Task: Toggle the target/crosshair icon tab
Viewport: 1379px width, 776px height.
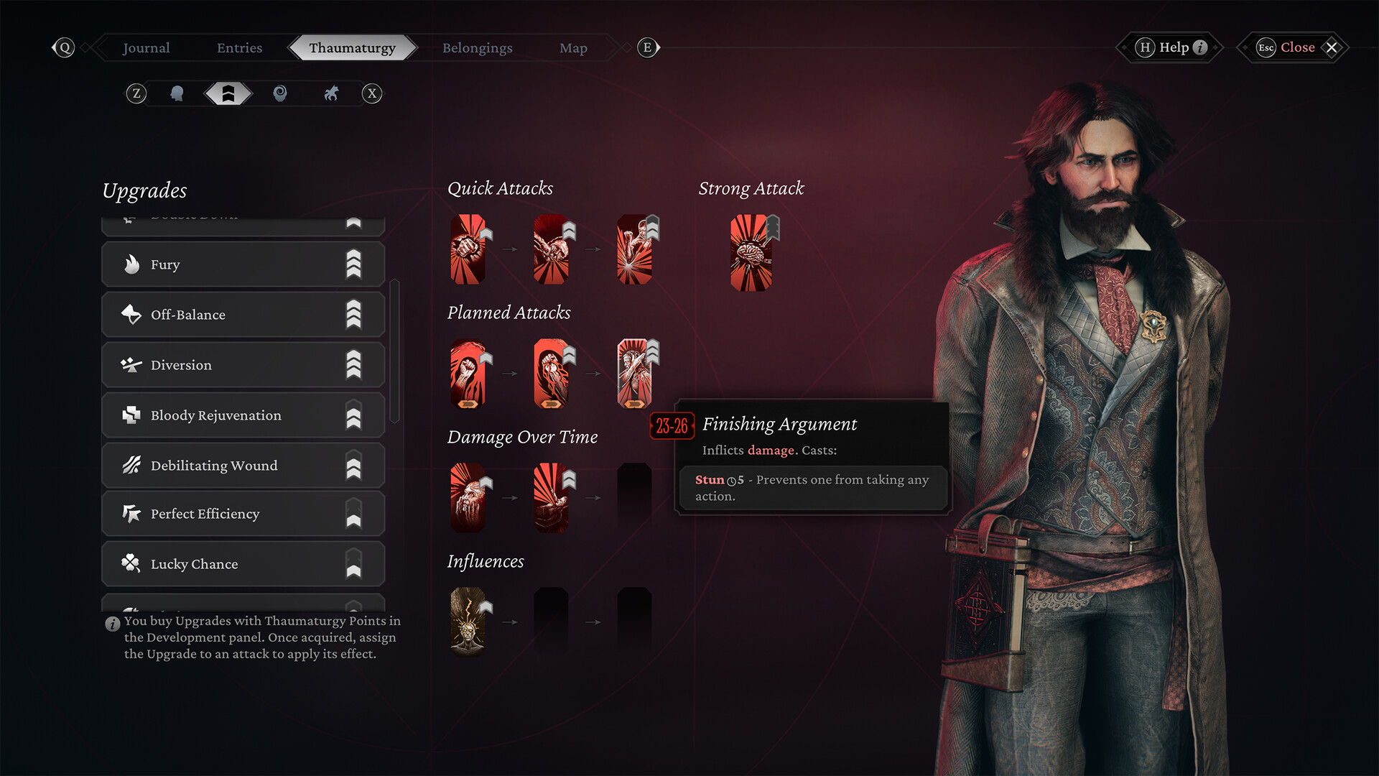Action: [280, 93]
